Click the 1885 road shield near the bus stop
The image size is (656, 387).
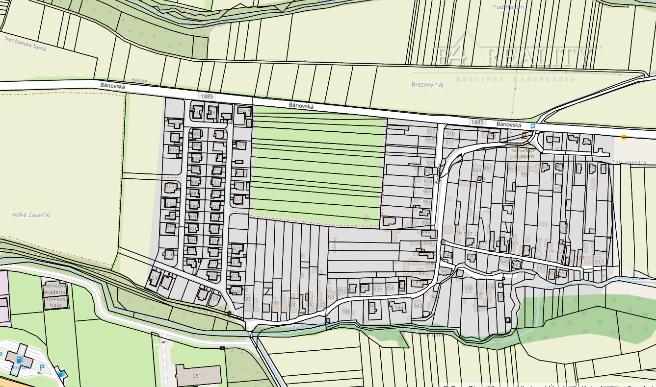click(476, 122)
